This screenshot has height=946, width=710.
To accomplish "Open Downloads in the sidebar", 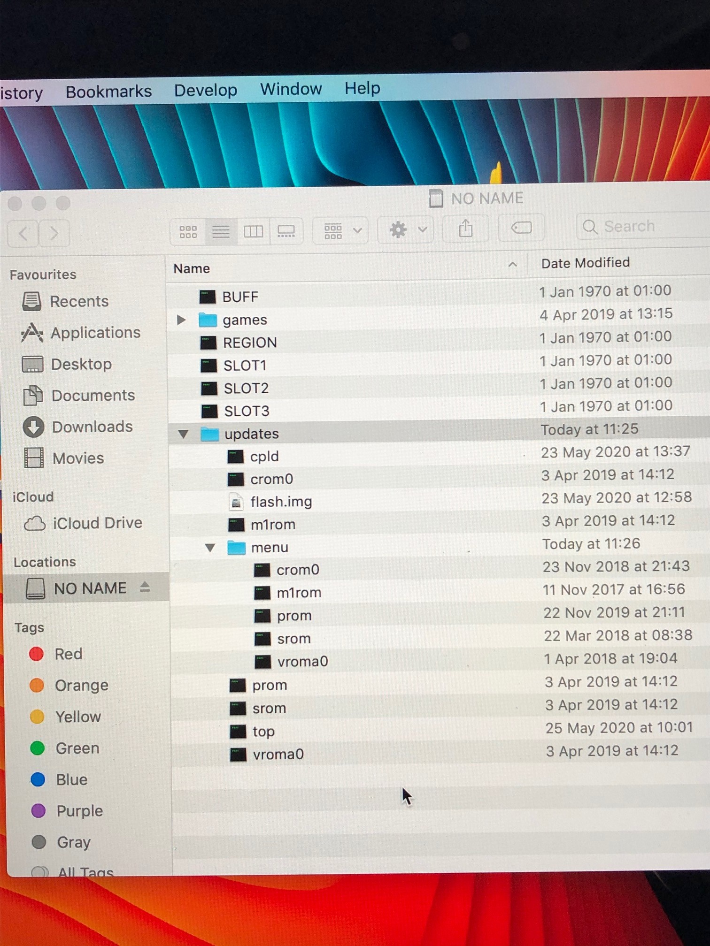I will [x=77, y=427].
